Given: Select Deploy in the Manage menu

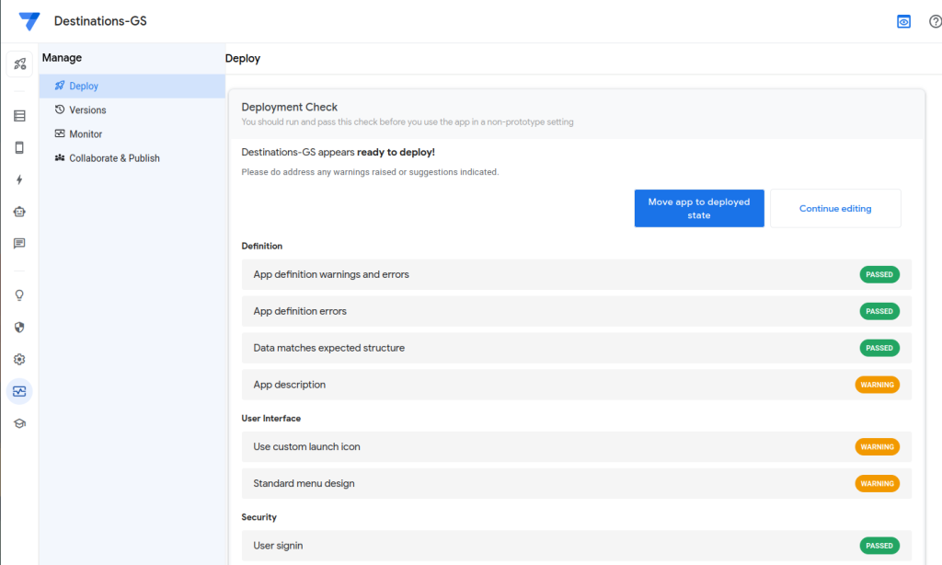Looking at the screenshot, I should (x=132, y=86).
